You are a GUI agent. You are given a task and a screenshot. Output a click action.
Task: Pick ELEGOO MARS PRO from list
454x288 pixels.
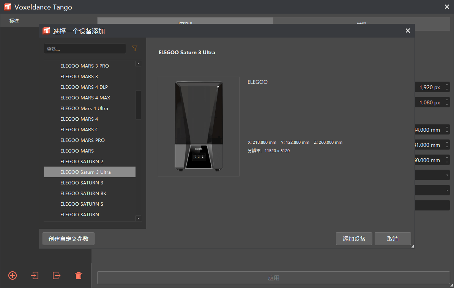click(90, 140)
